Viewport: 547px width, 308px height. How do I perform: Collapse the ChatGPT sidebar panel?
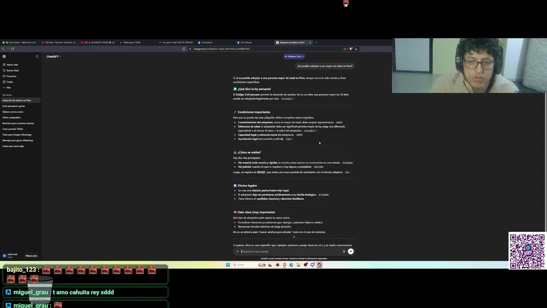point(37,56)
